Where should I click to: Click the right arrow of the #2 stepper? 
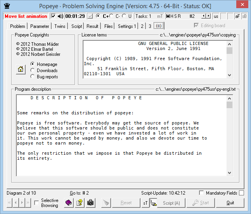point(208,16)
